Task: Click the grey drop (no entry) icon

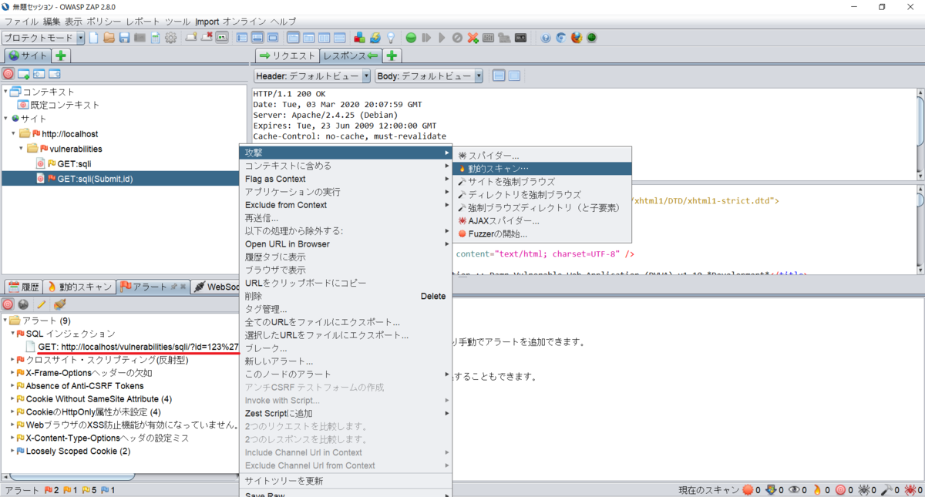Action: click(x=457, y=37)
